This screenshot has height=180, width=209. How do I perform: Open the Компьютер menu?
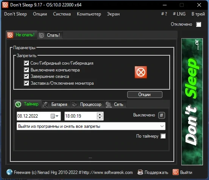(x=89, y=14)
